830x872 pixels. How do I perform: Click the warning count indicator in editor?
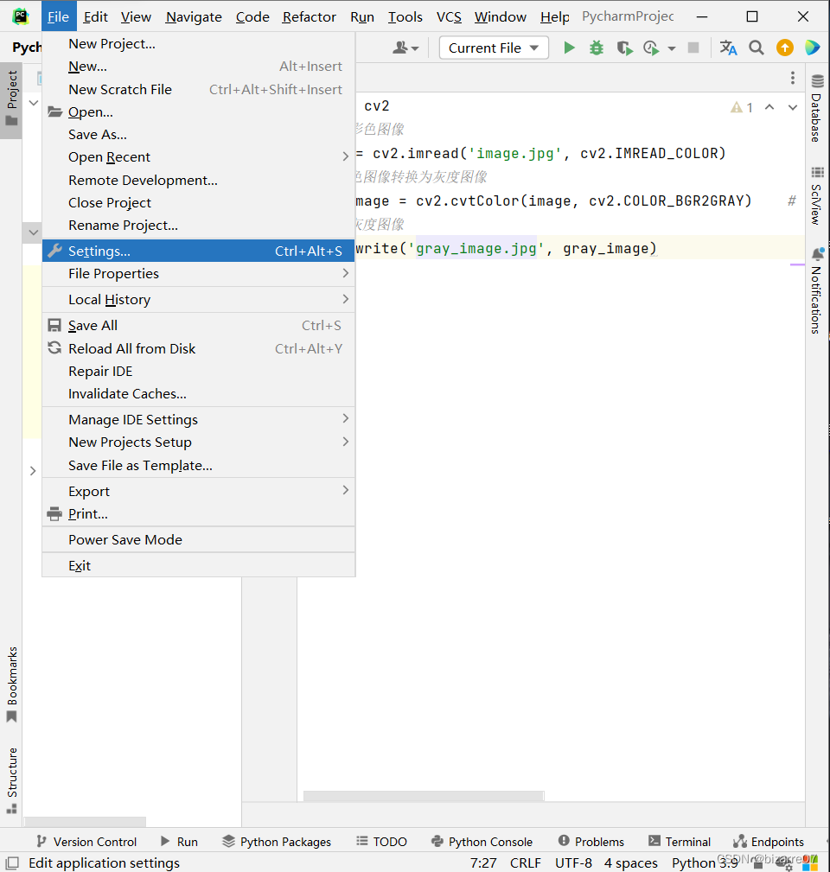pos(742,107)
